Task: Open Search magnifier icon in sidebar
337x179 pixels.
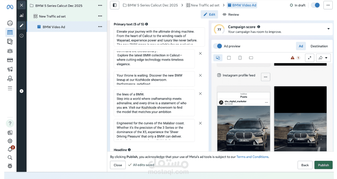Action: point(10,158)
